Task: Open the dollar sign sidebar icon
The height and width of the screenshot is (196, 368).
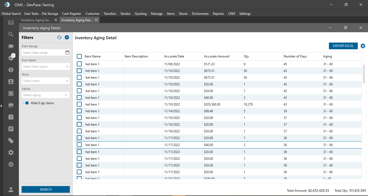Action: (11, 70)
